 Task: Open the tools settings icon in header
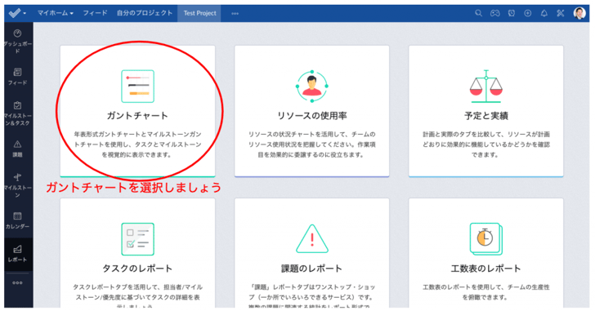[x=561, y=13]
